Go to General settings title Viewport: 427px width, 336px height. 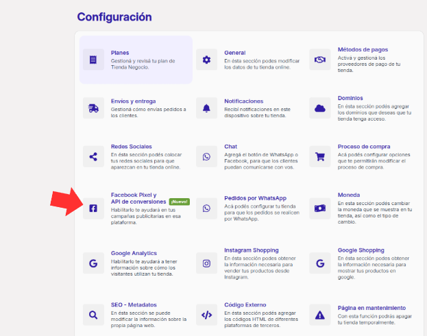pyautogui.click(x=234, y=53)
